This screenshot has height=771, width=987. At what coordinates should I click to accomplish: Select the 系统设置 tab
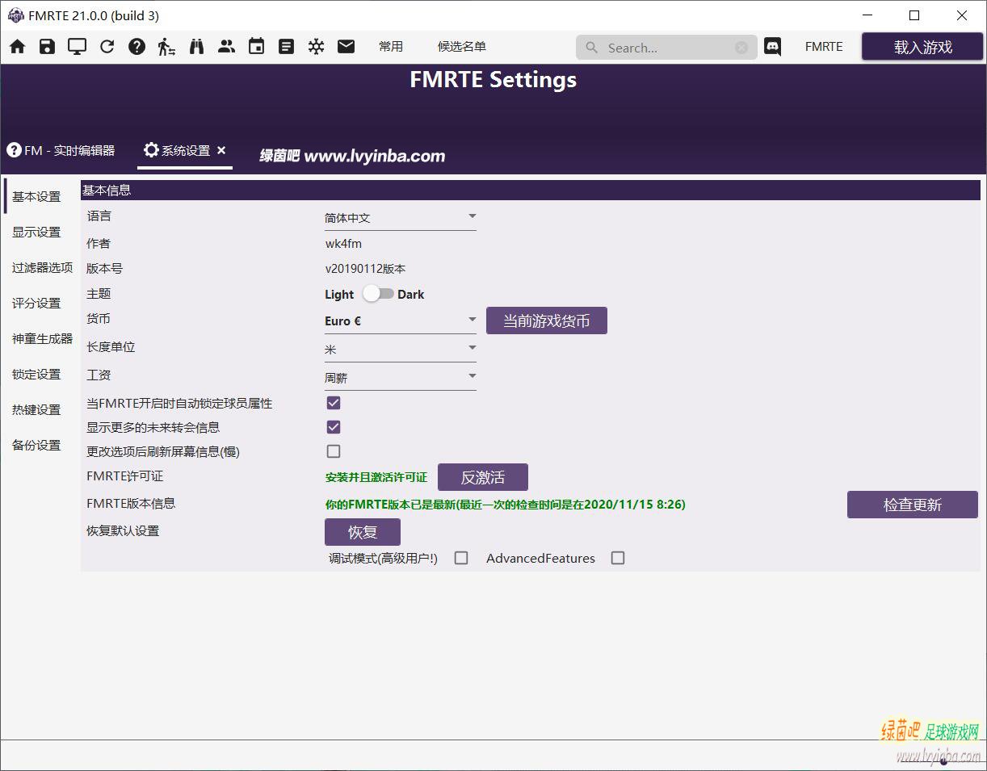(x=185, y=150)
